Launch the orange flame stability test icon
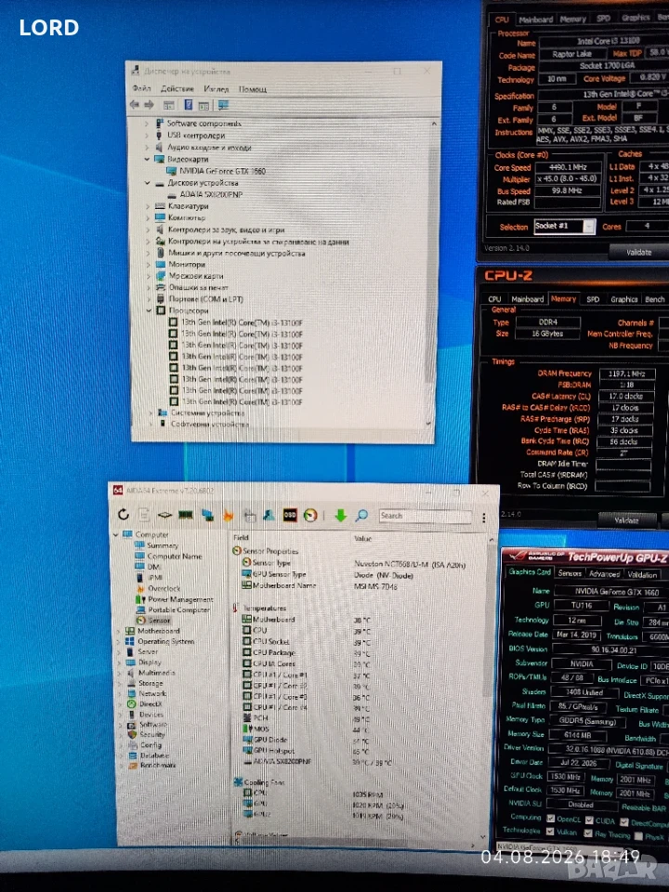This screenshot has width=669, height=892. [x=229, y=516]
